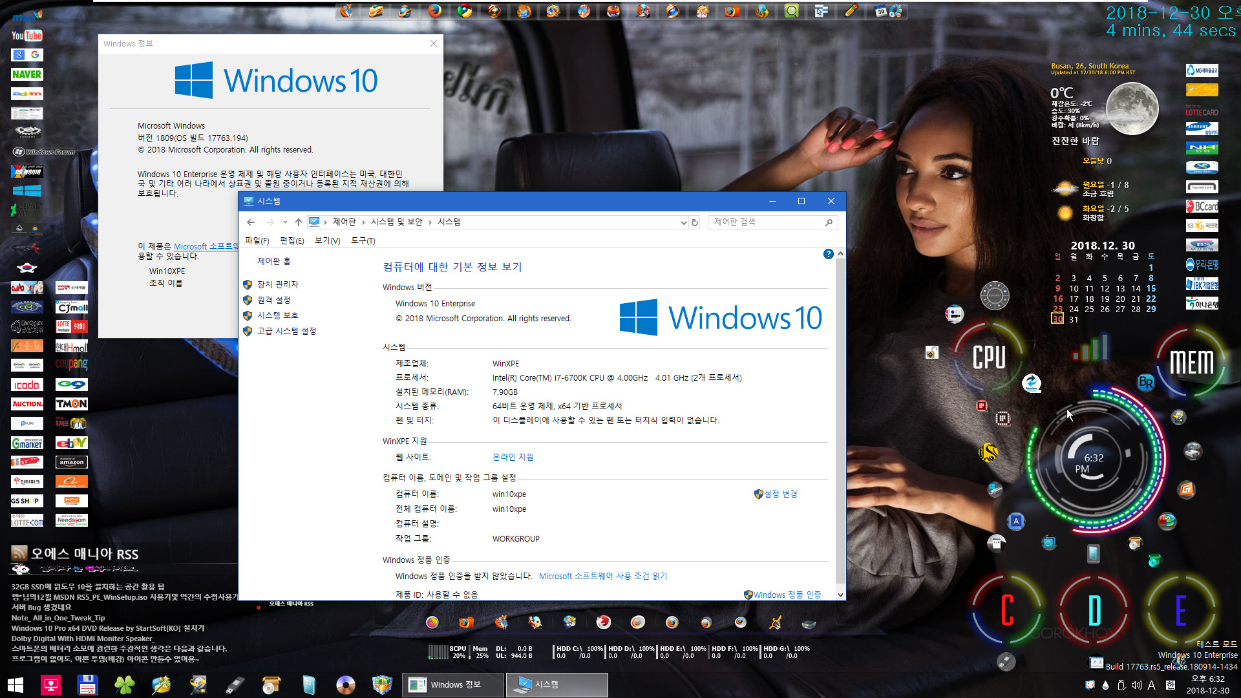Image resolution: width=1241 pixels, height=698 pixels.
Task: Click the vertical scrollbar thumb in System window
Action: [x=840, y=420]
